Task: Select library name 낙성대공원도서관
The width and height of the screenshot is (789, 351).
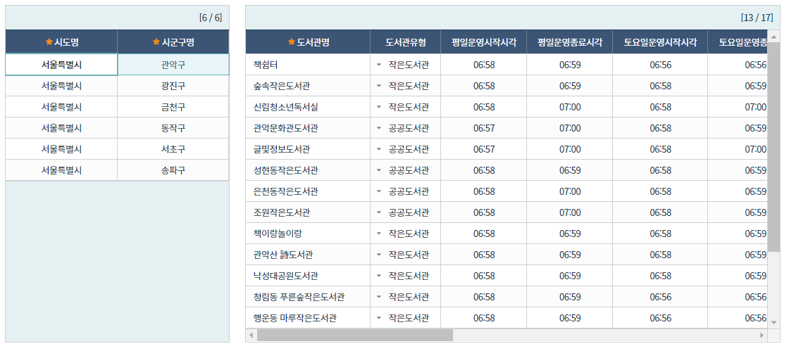Action: pos(308,276)
